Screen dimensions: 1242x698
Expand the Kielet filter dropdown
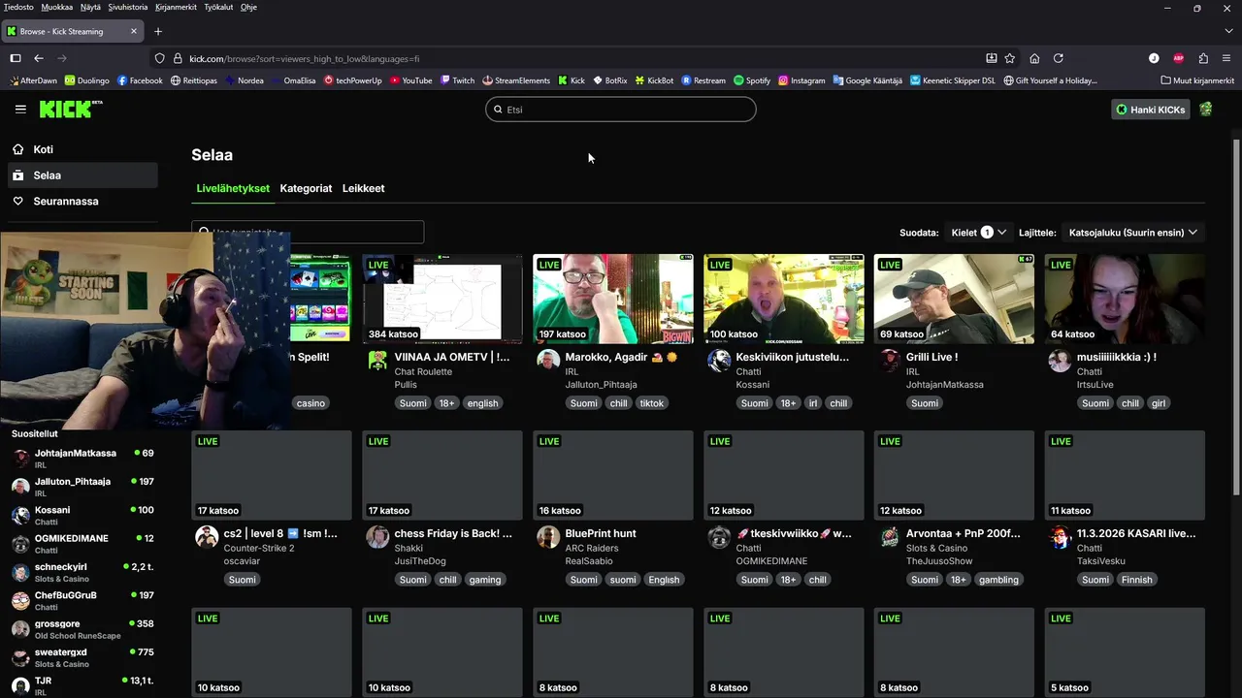tap(978, 233)
